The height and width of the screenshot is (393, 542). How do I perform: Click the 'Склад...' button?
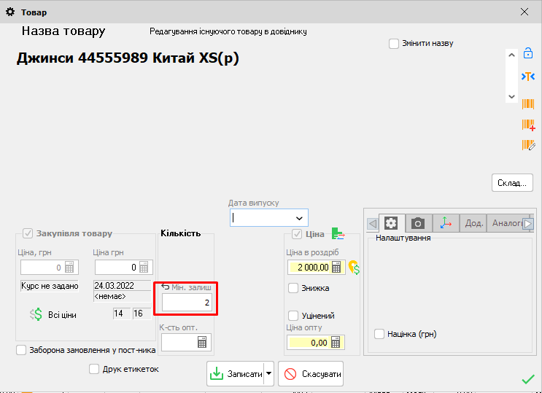point(512,182)
